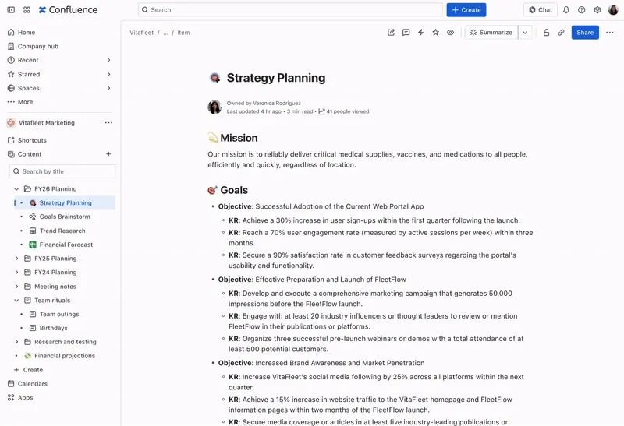Click the Item breadcrumb link
This screenshot has width=624, height=426.
point(183,33)
